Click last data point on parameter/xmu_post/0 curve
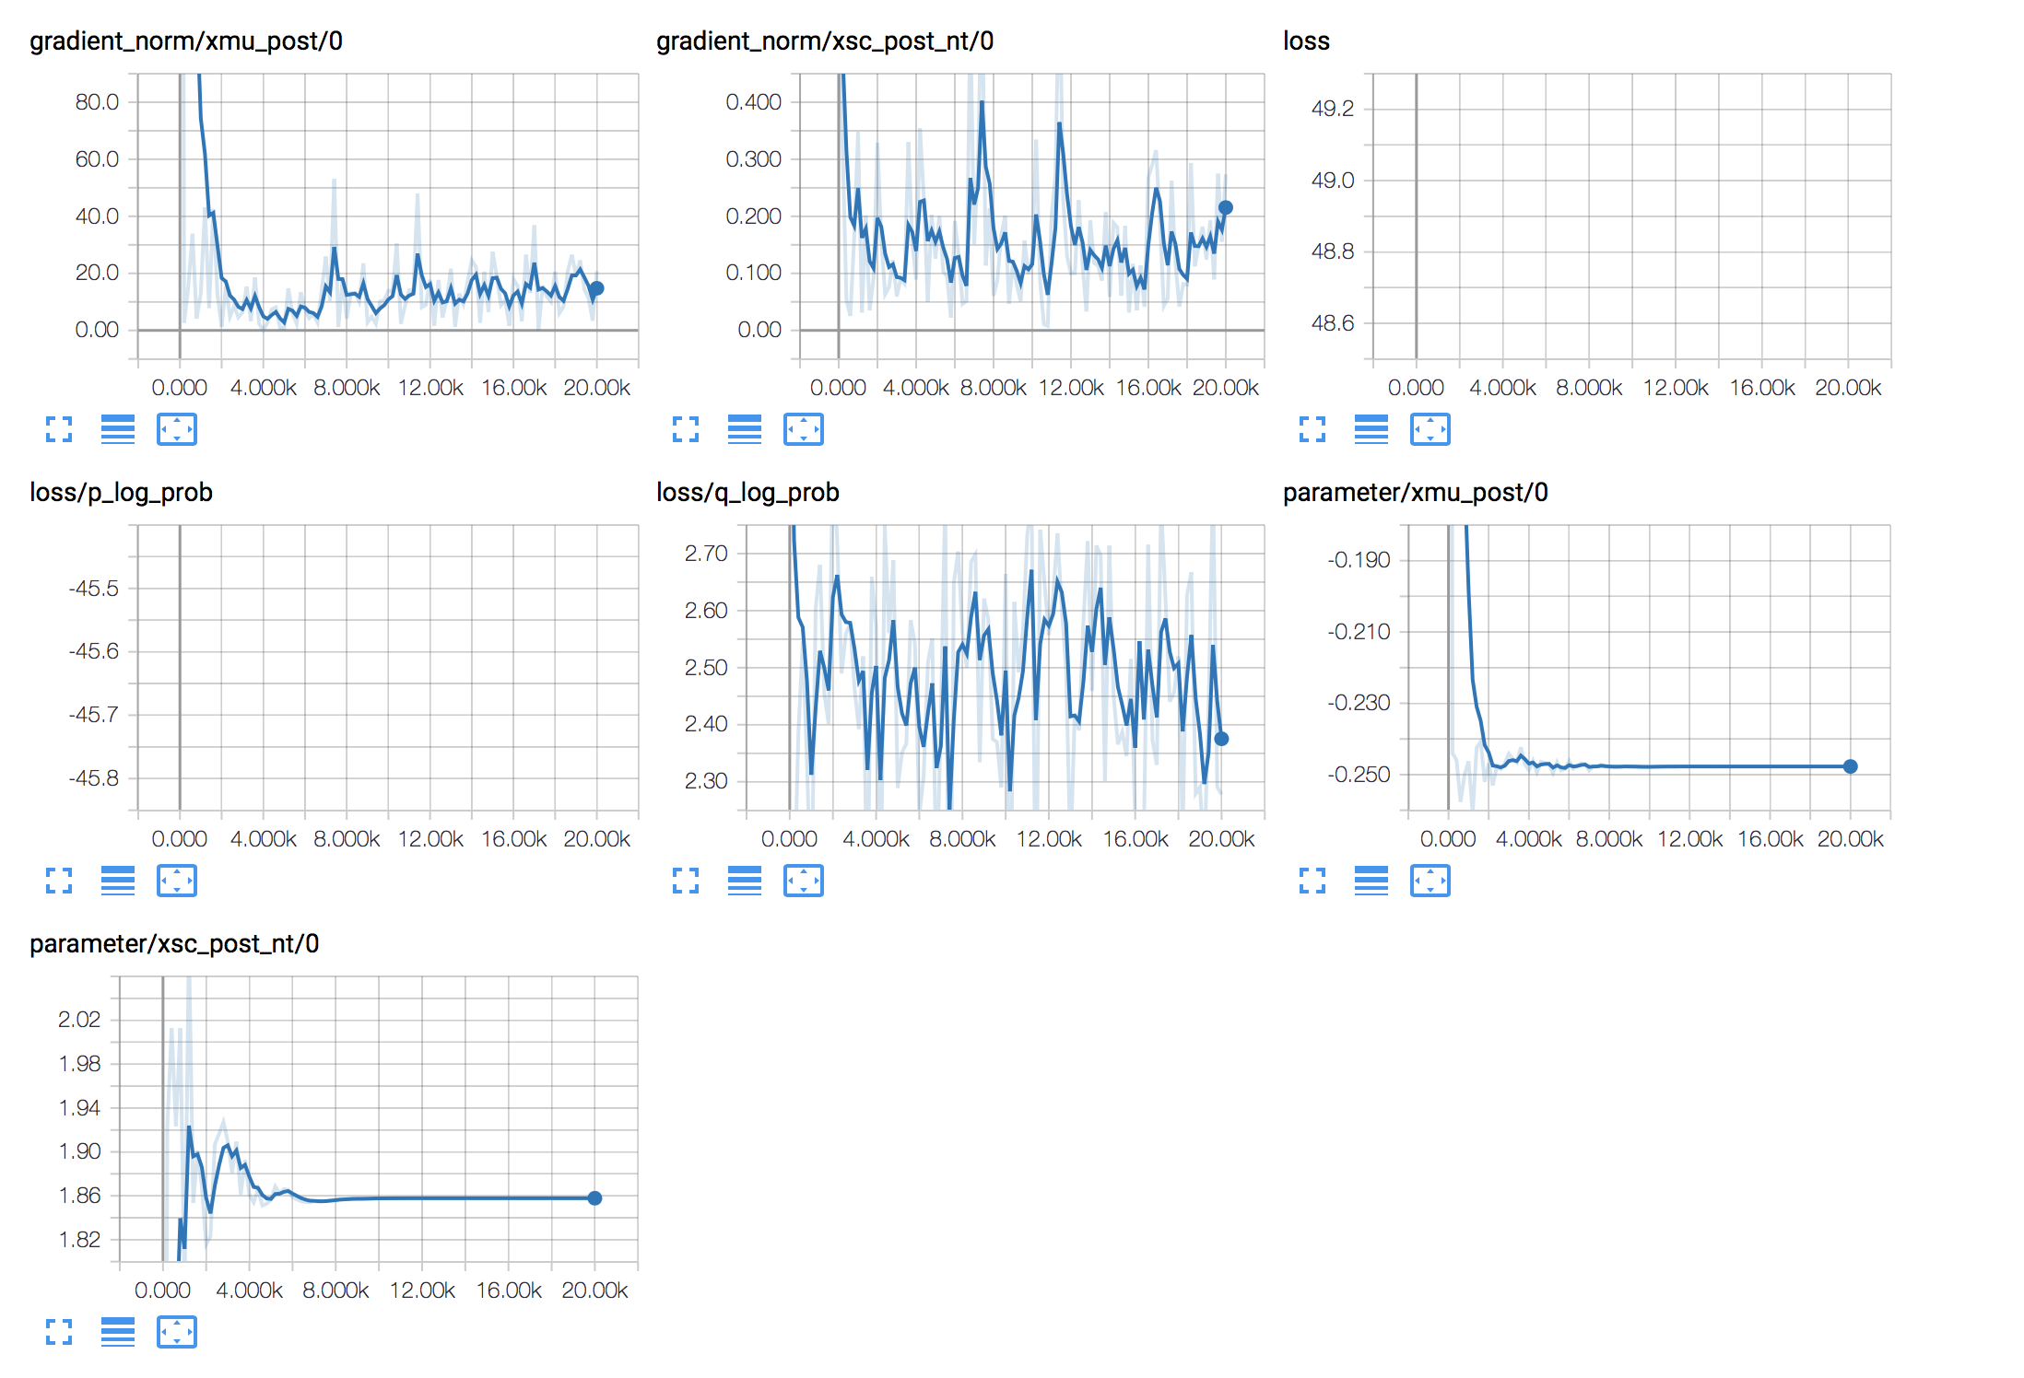The image size is (2024, 1378). [x=1850, y=766]
